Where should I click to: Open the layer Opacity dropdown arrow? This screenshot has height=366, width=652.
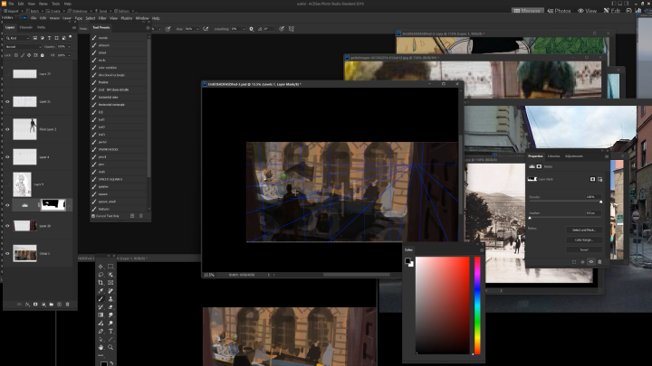coord(69,46)
